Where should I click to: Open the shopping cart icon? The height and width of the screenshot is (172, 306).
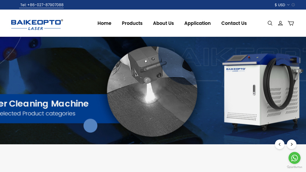tap(291, 23)
